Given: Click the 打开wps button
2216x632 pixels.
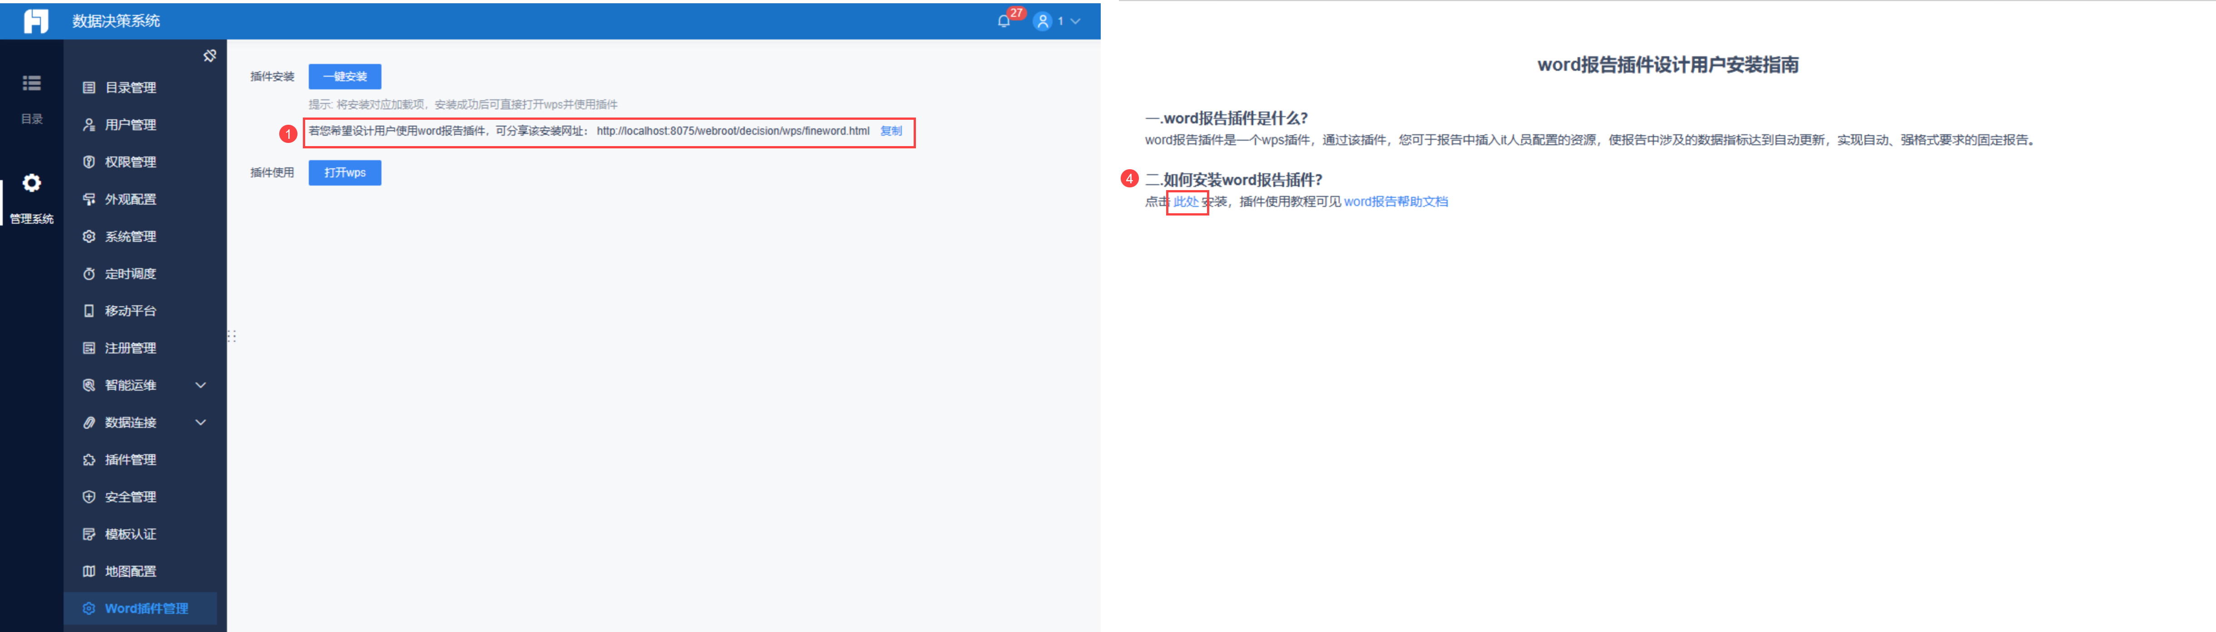Looking at the screenshot, I should (x=345, y=173).
